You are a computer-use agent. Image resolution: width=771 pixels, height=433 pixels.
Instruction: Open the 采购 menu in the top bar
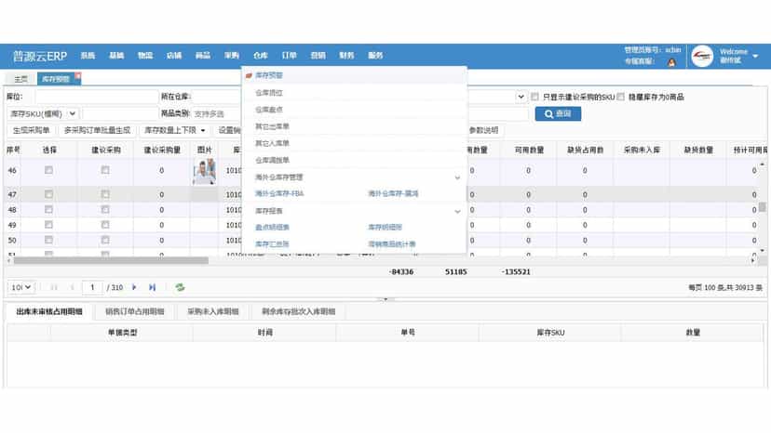pos(232,56)
